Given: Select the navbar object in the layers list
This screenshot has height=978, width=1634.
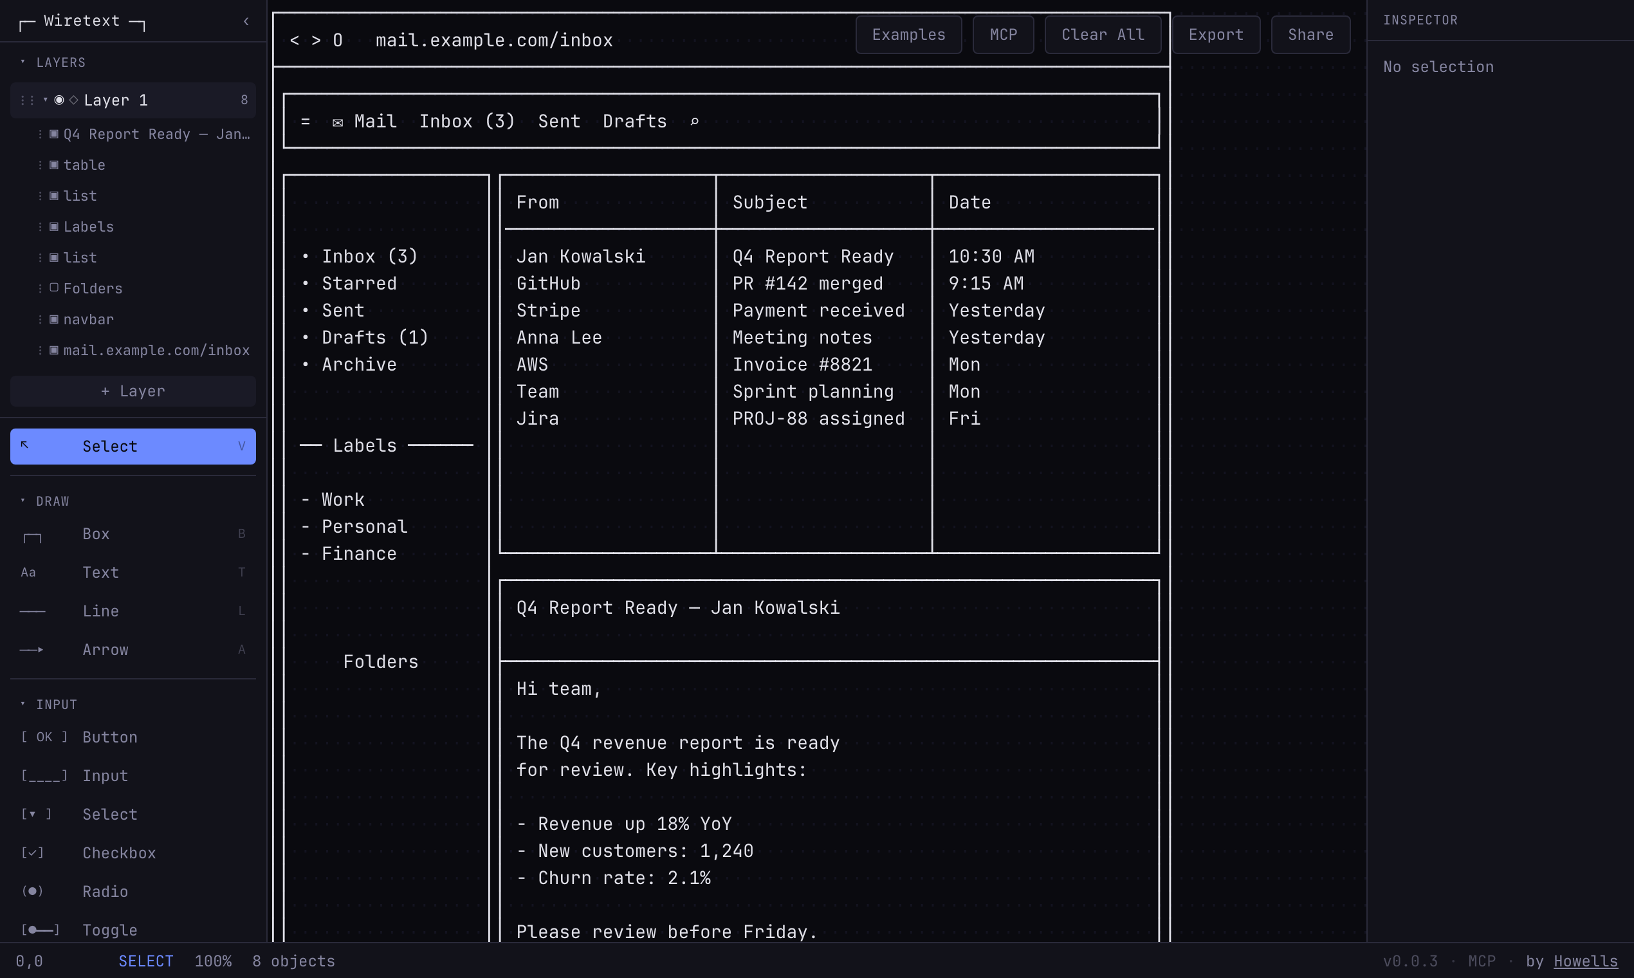Looking at the screenshot, I should point(88,320).
